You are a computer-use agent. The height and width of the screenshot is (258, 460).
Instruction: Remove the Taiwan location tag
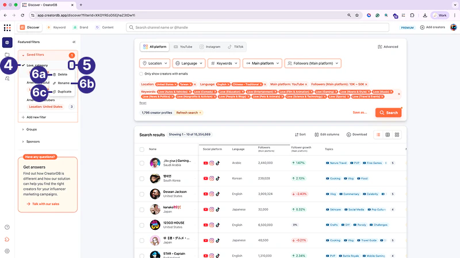[x=190, y=84]
